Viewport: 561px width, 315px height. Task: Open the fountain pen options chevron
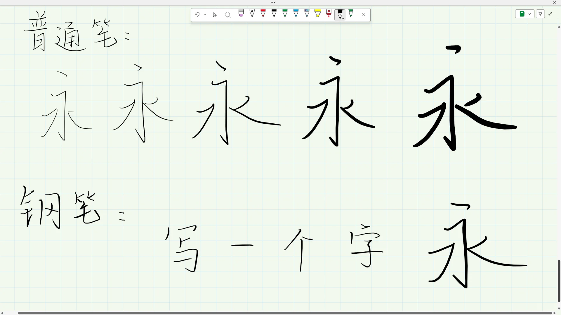[x=343, y=18]
